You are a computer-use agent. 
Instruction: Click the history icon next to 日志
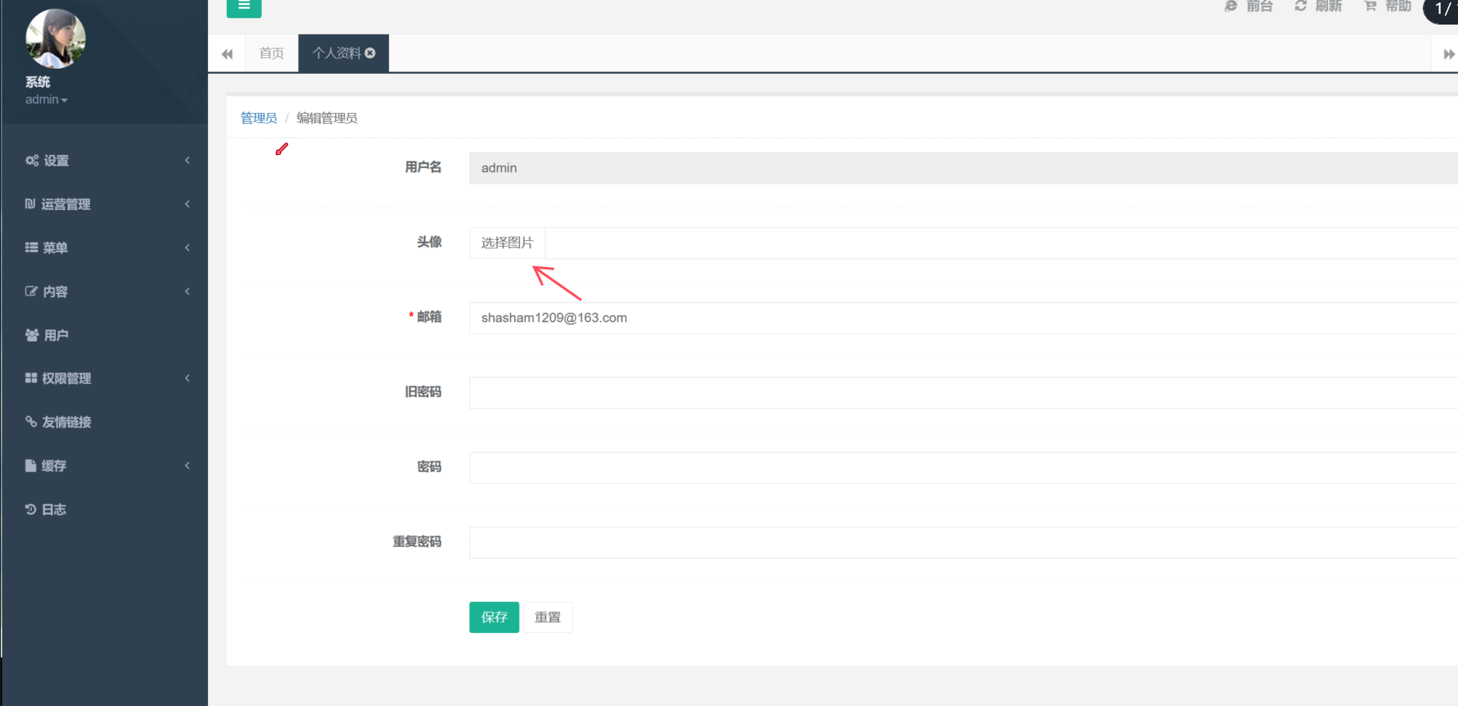pos(30,509)
